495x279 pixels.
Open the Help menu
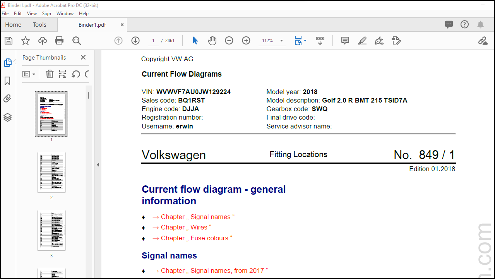[84, 13]
